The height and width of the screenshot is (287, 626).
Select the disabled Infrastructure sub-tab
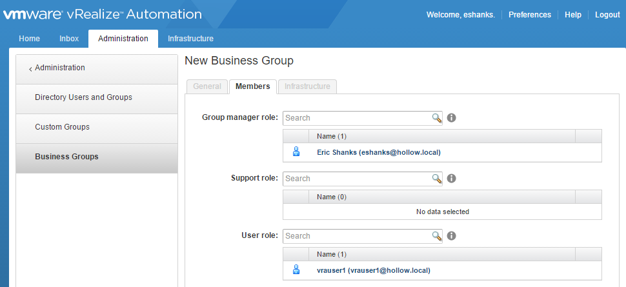[307, 86]
